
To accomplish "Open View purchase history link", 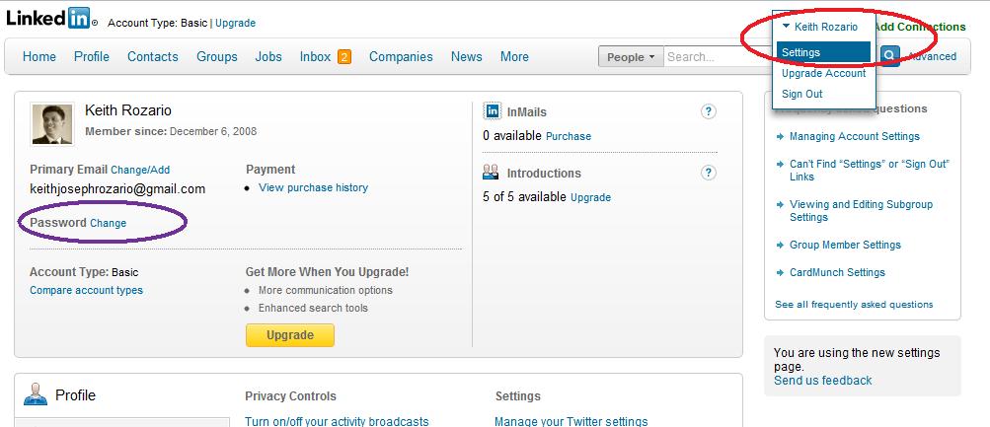I will pos(313,187).
